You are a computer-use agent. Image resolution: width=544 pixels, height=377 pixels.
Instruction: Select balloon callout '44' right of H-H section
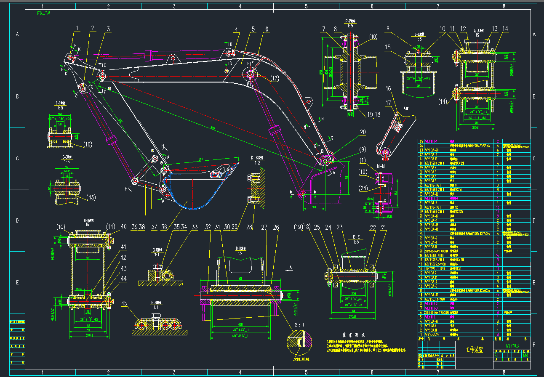click(123, 278)
